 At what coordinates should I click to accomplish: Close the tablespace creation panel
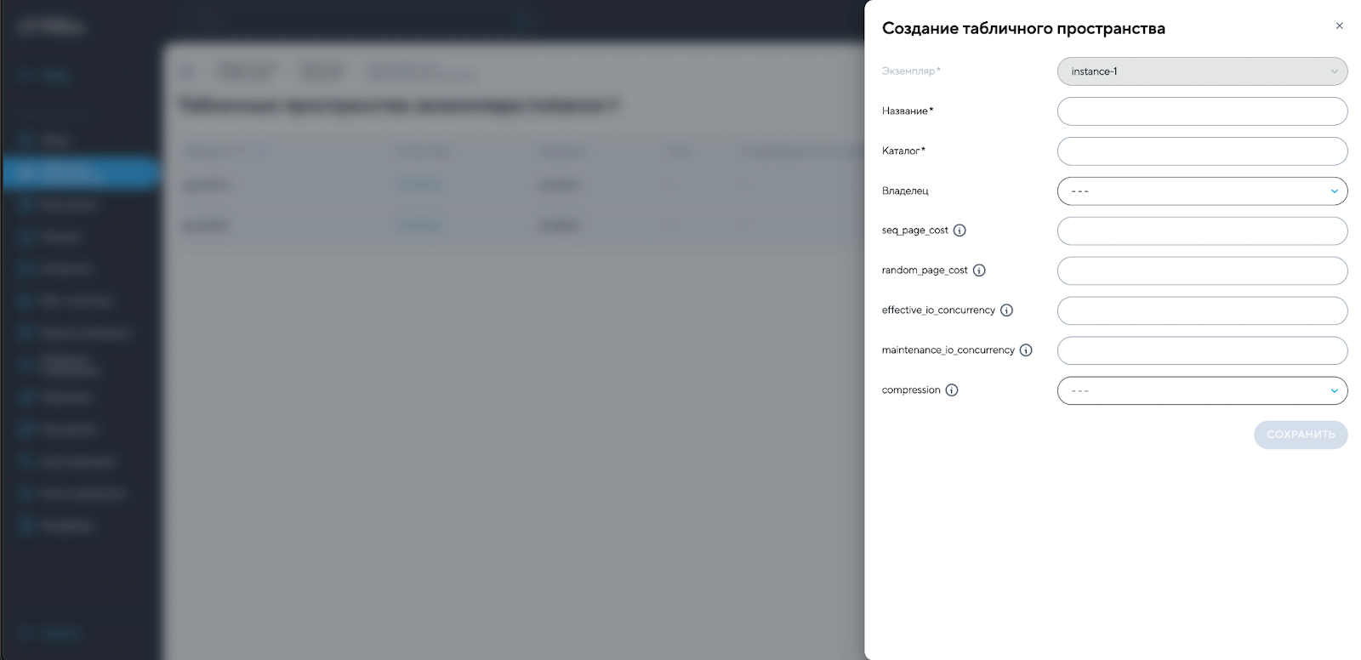[x=1340, y=26]
